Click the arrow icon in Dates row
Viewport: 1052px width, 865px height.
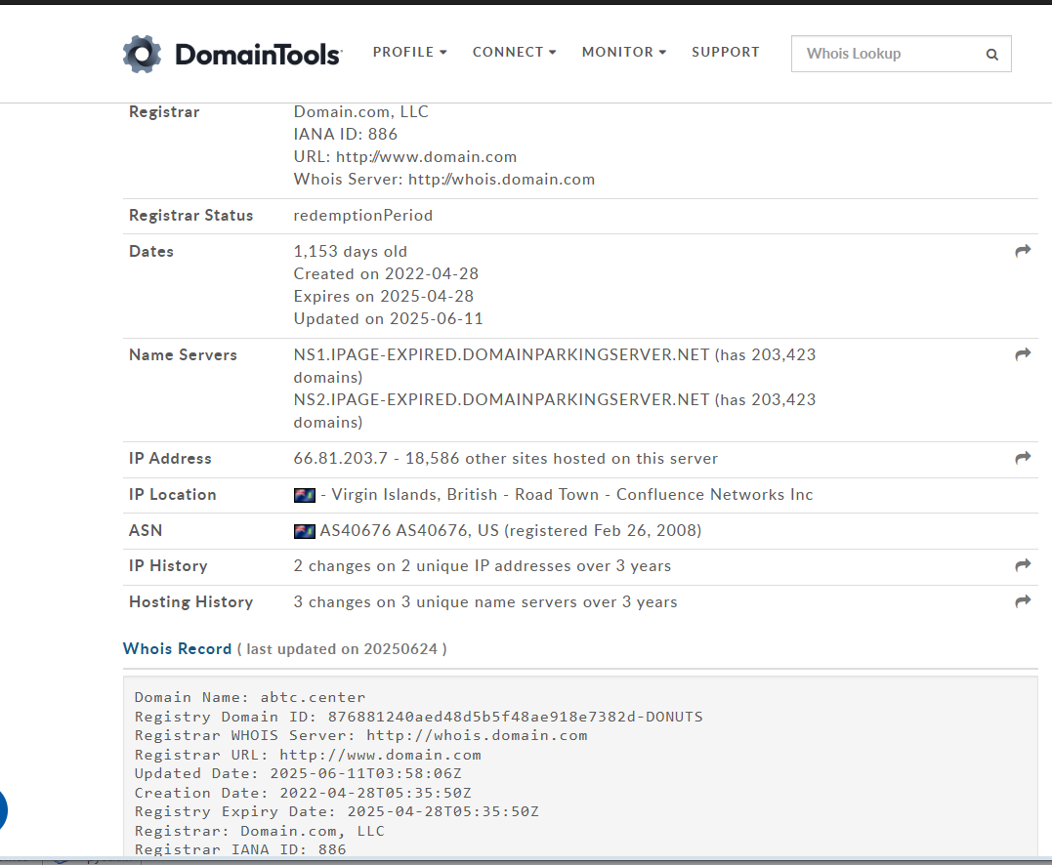coord(1023,251)
